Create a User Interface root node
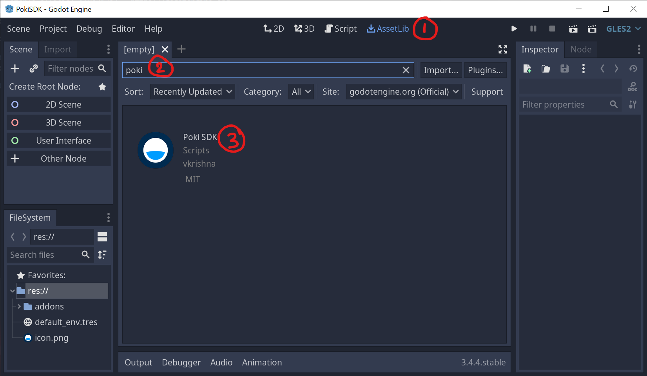 pyautogui.click(x=59, y=140)
